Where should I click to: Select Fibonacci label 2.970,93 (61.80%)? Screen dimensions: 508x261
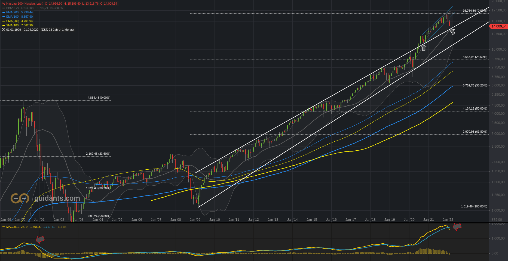(x=475, y=132)
